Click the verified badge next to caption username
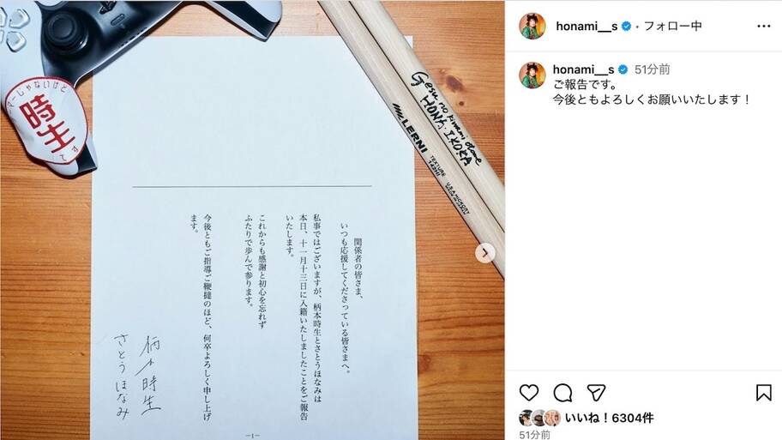The height and width of the screenshot is (440, 782). [623, 69]
